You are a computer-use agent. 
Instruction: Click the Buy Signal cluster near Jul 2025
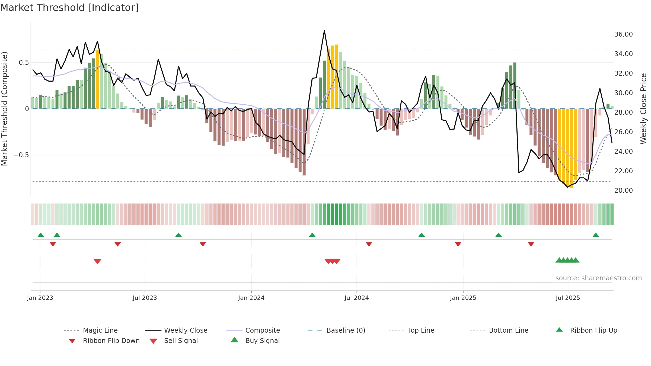pos(567,260)
